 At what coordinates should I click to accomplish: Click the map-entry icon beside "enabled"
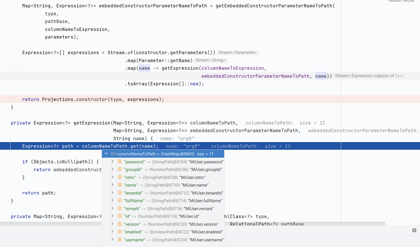point(120,232)
